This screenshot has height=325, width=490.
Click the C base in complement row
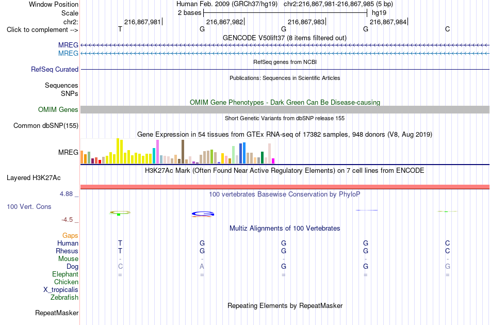click(x=448, y=29)
